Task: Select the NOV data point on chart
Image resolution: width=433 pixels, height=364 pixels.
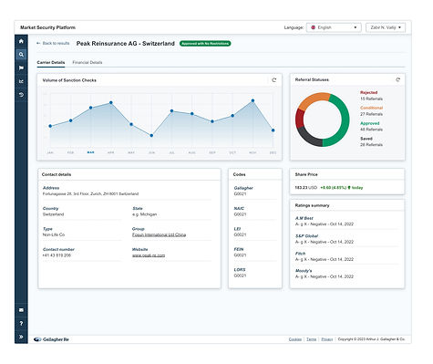Action: [253, 100]
